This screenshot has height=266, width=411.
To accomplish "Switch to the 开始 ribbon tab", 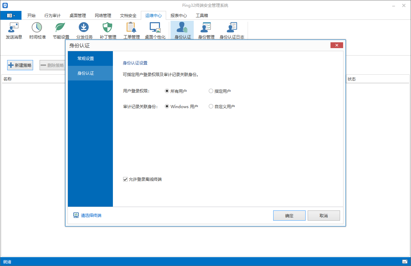I will (x=31, y=15).
